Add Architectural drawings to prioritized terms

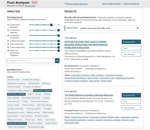coord(31,80)
